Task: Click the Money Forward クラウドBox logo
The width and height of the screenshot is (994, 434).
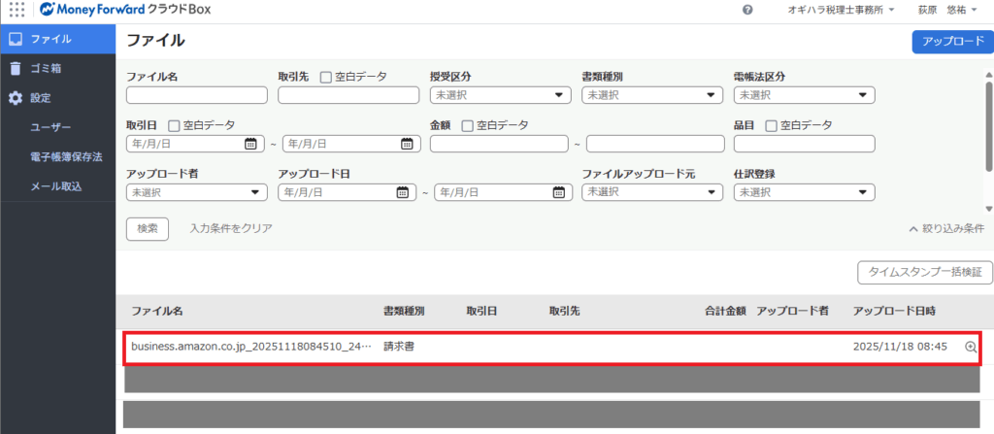Action: pyautogui.click(x=126, y=10)
